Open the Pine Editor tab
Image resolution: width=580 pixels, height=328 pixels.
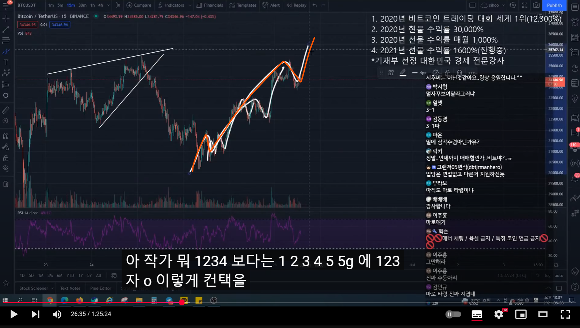click(100, 288)
